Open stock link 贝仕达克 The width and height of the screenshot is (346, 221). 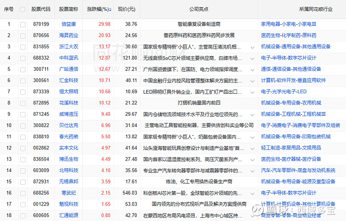click(x=69, y=125)
